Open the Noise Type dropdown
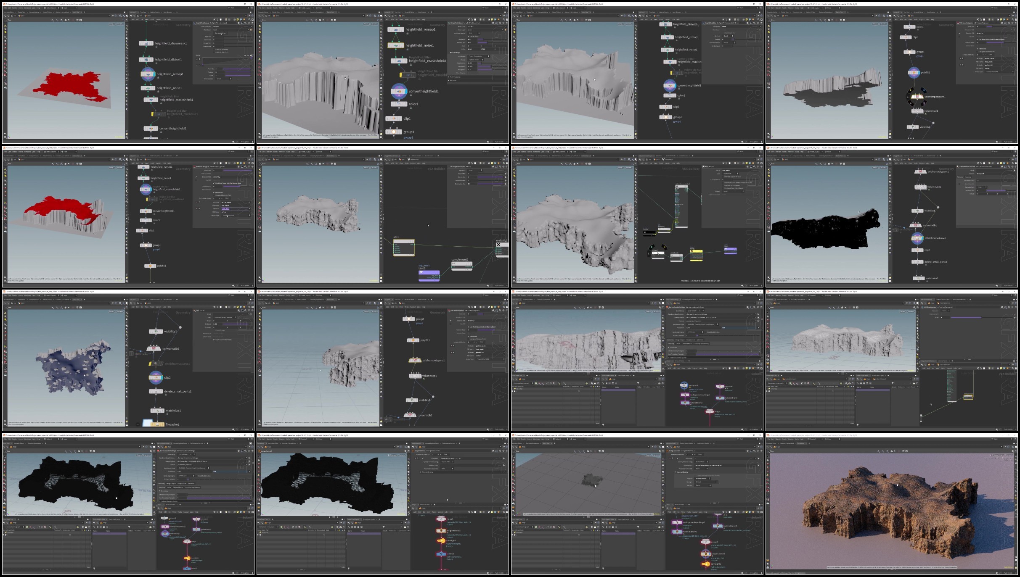Screen dimensions: 1020x577 pos(479,56)
